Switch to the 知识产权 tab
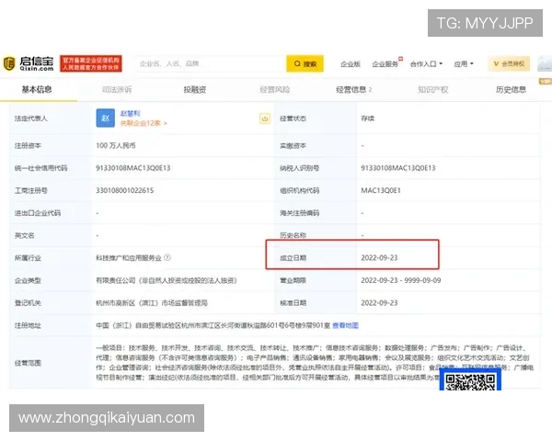This screenshot has height=441, width=552. pos(432,90)
